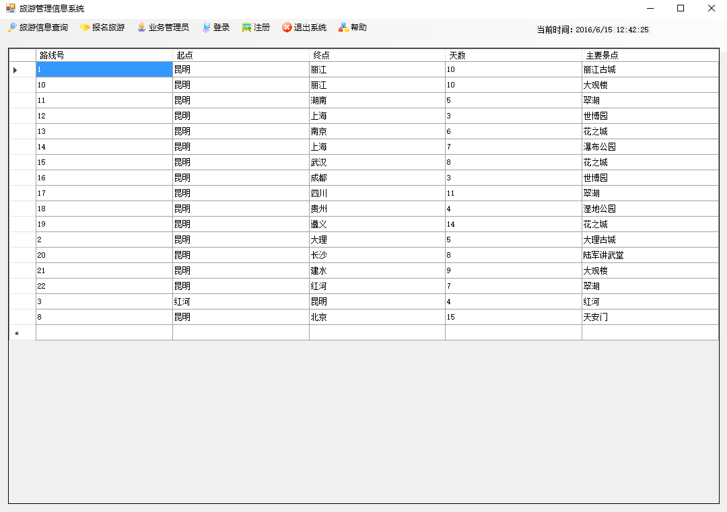Click the app icon in the title bar

(x=10, y=9)
